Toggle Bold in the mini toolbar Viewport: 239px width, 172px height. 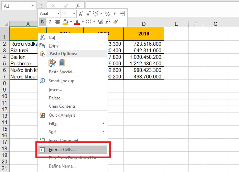point(42,22)
